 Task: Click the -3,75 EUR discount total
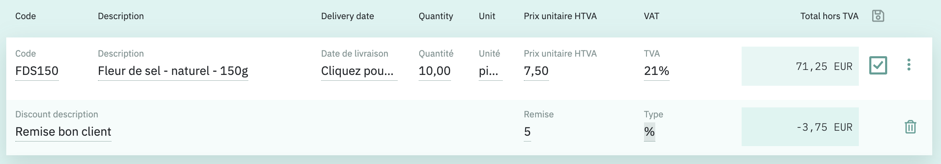pyautogui.click(x=800, y=127)
